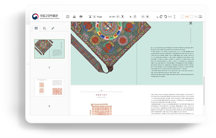216x138 pixels.
Task: Jump to the last page
Action: pyautogui.click(x=123, y=16)
